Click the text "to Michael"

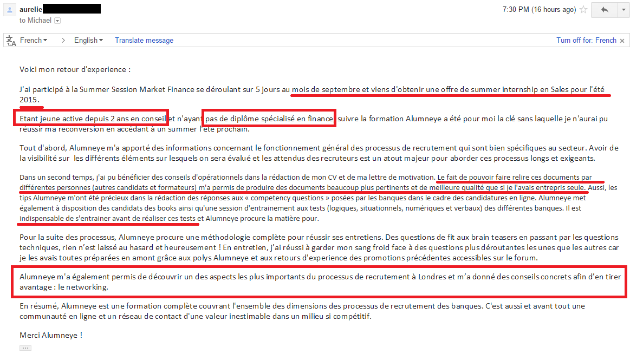point(35,21)
